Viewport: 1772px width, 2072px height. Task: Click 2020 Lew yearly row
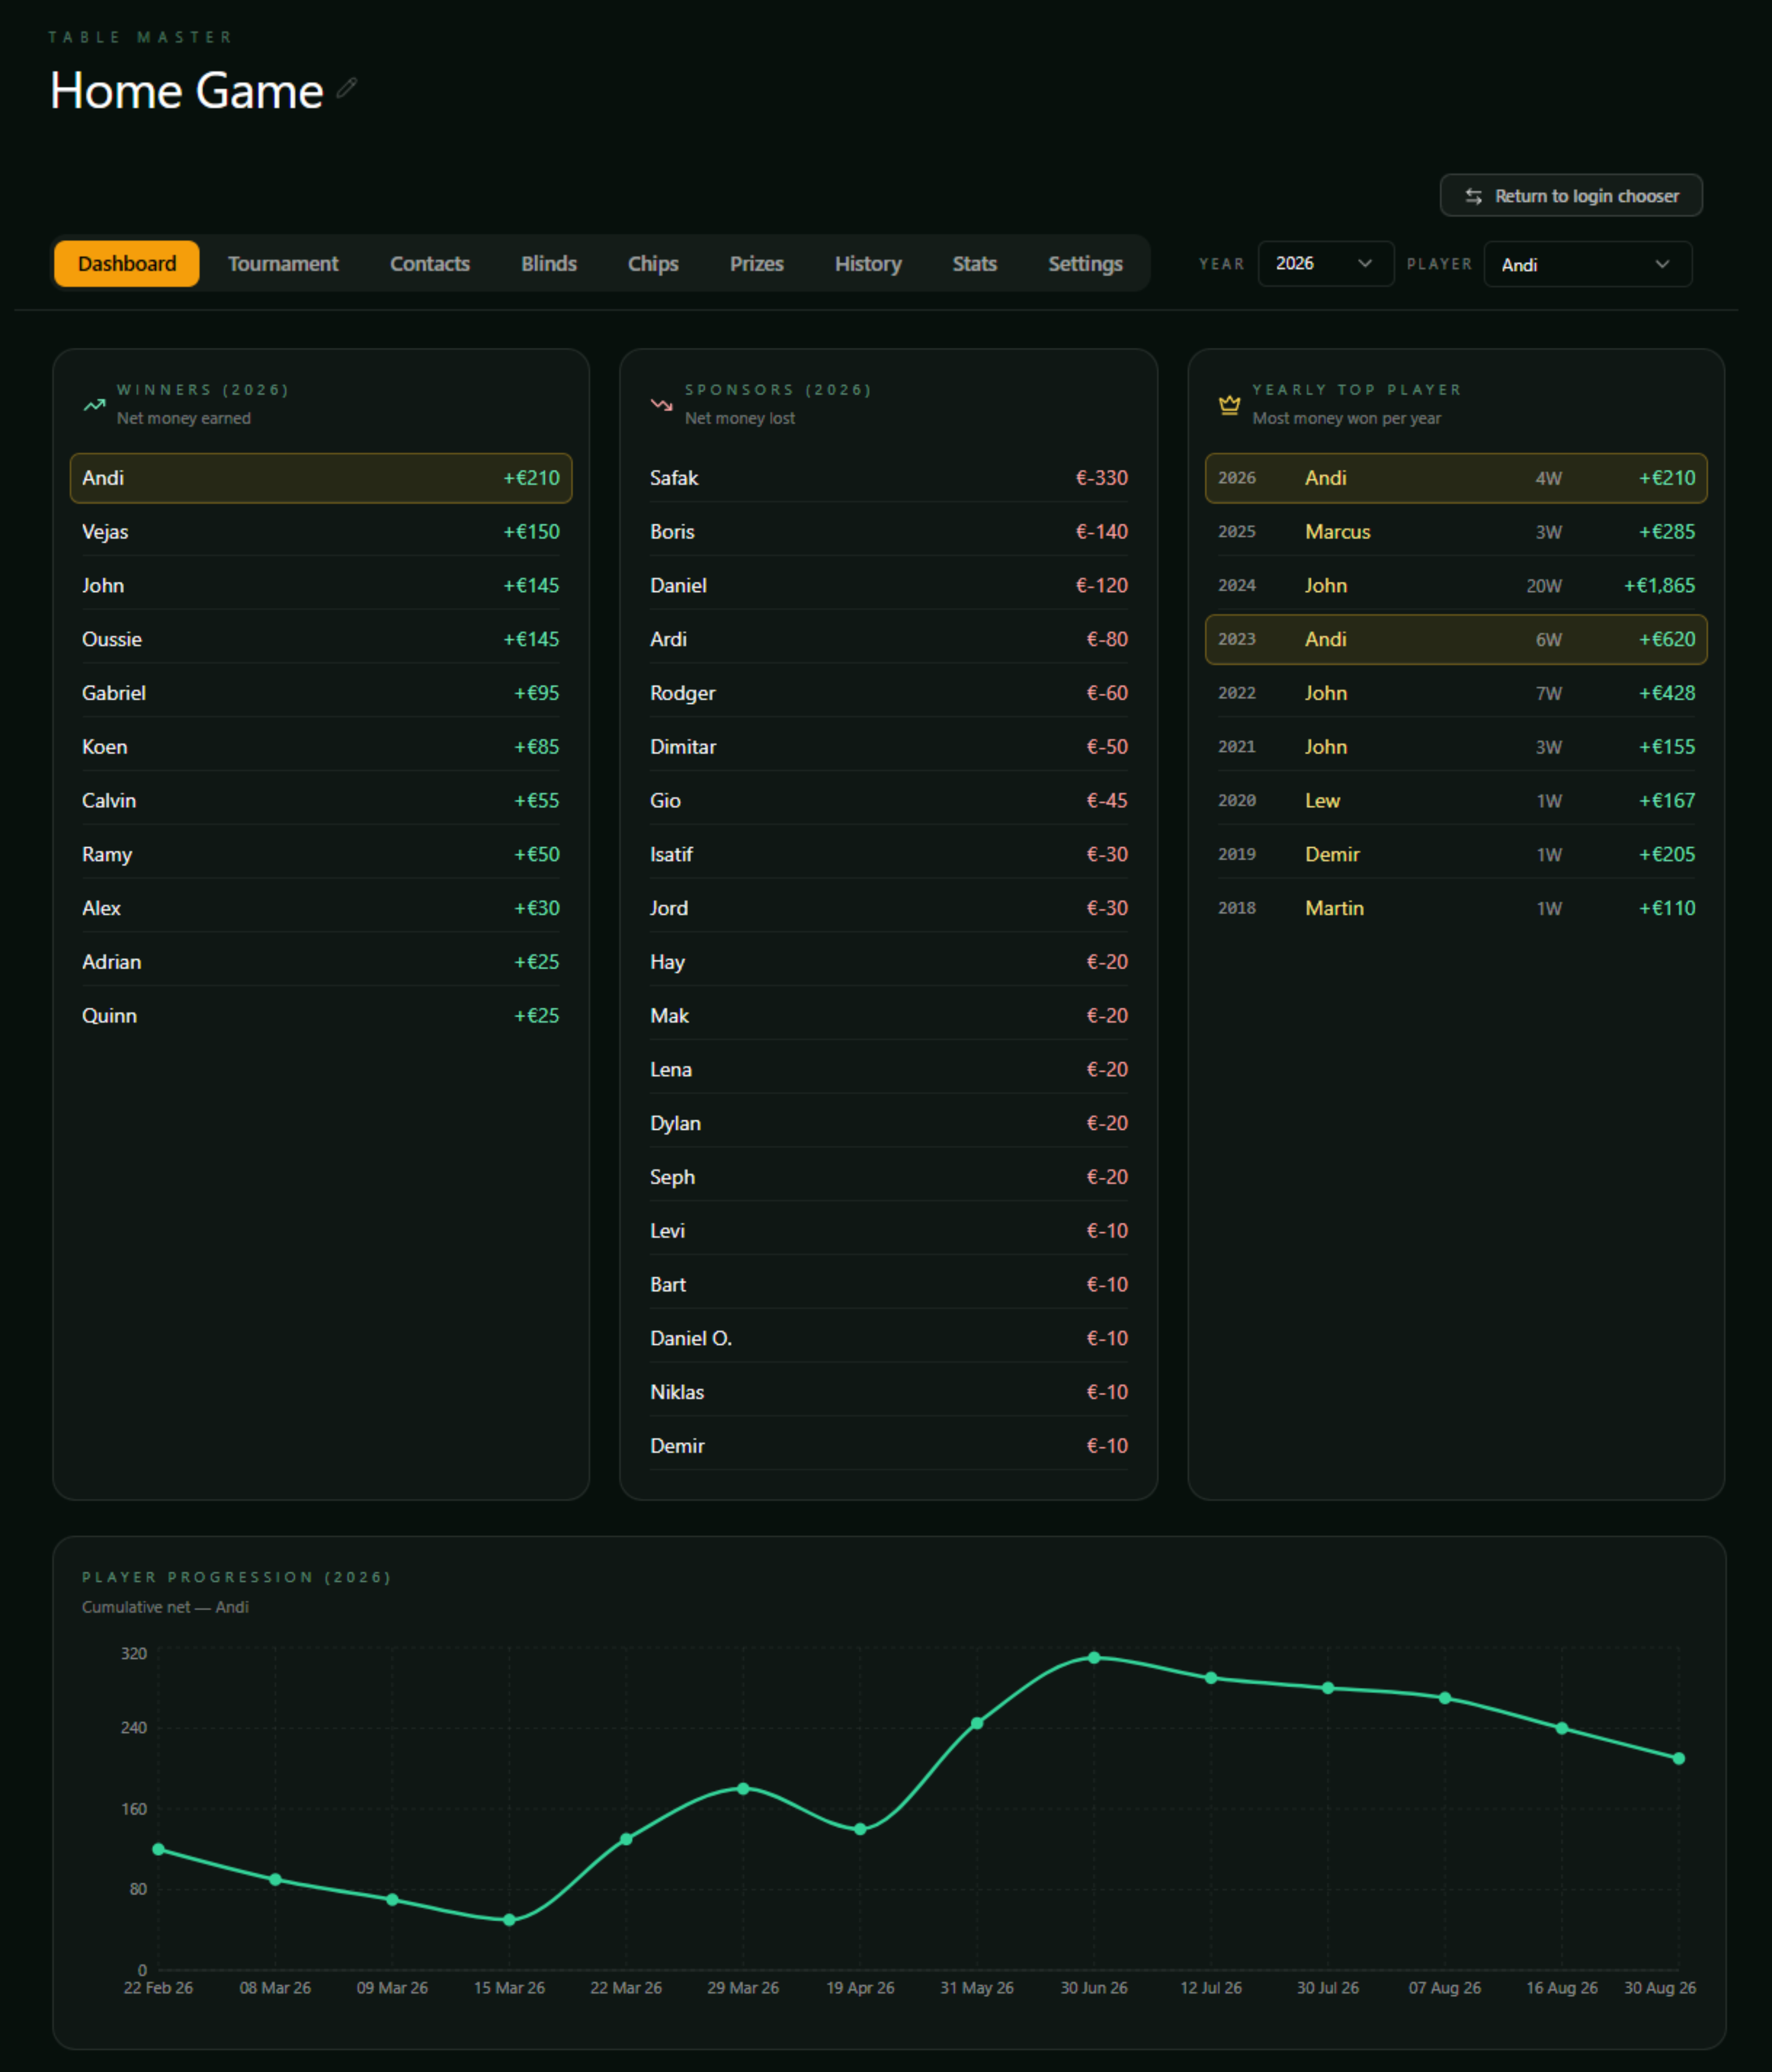(1456, 801)
